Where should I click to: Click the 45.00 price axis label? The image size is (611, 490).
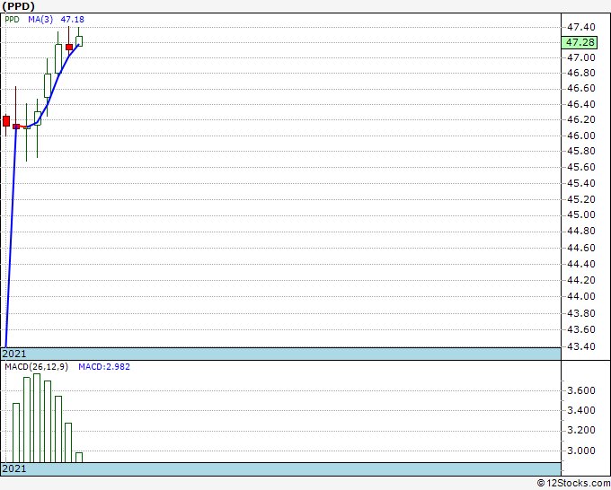pos(580,214)
